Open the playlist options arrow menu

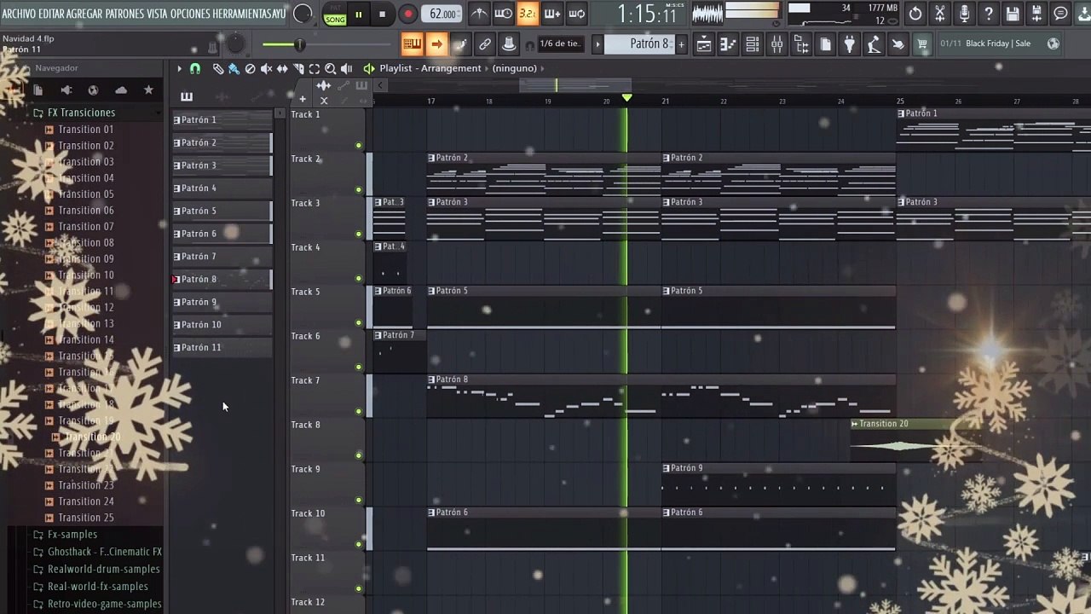point(179,68)
